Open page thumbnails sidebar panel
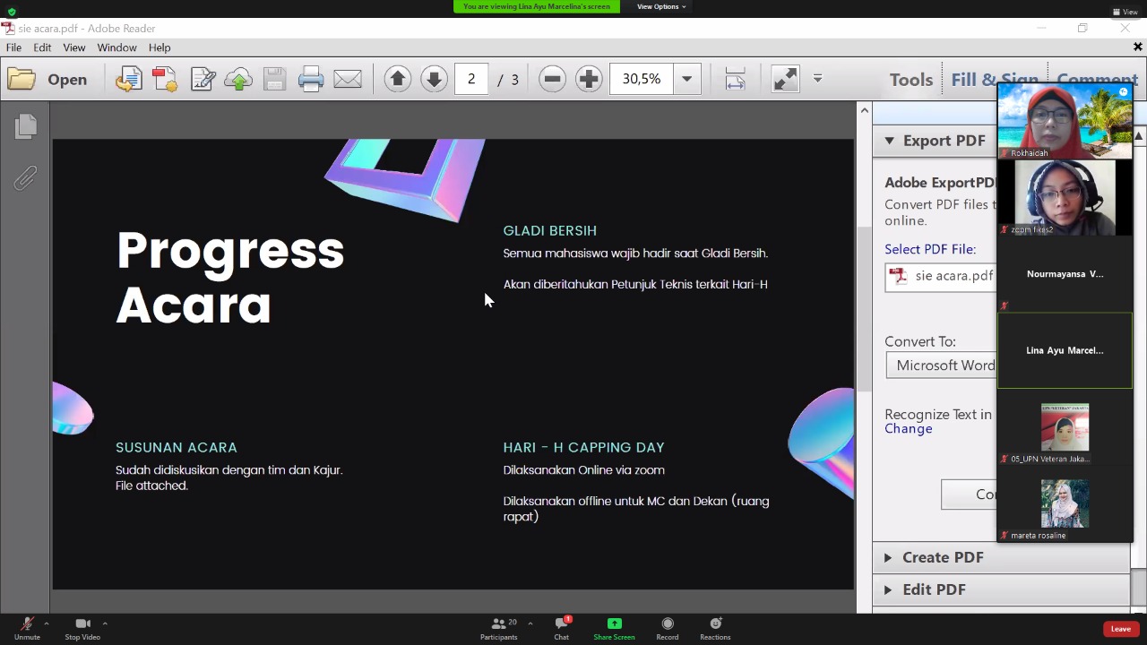Screen dimensions: 1147x645 [x=25, y=126]
